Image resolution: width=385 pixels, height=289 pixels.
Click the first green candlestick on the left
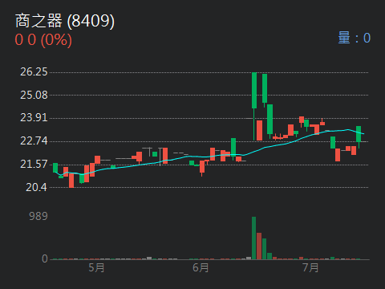coord(55,168)
